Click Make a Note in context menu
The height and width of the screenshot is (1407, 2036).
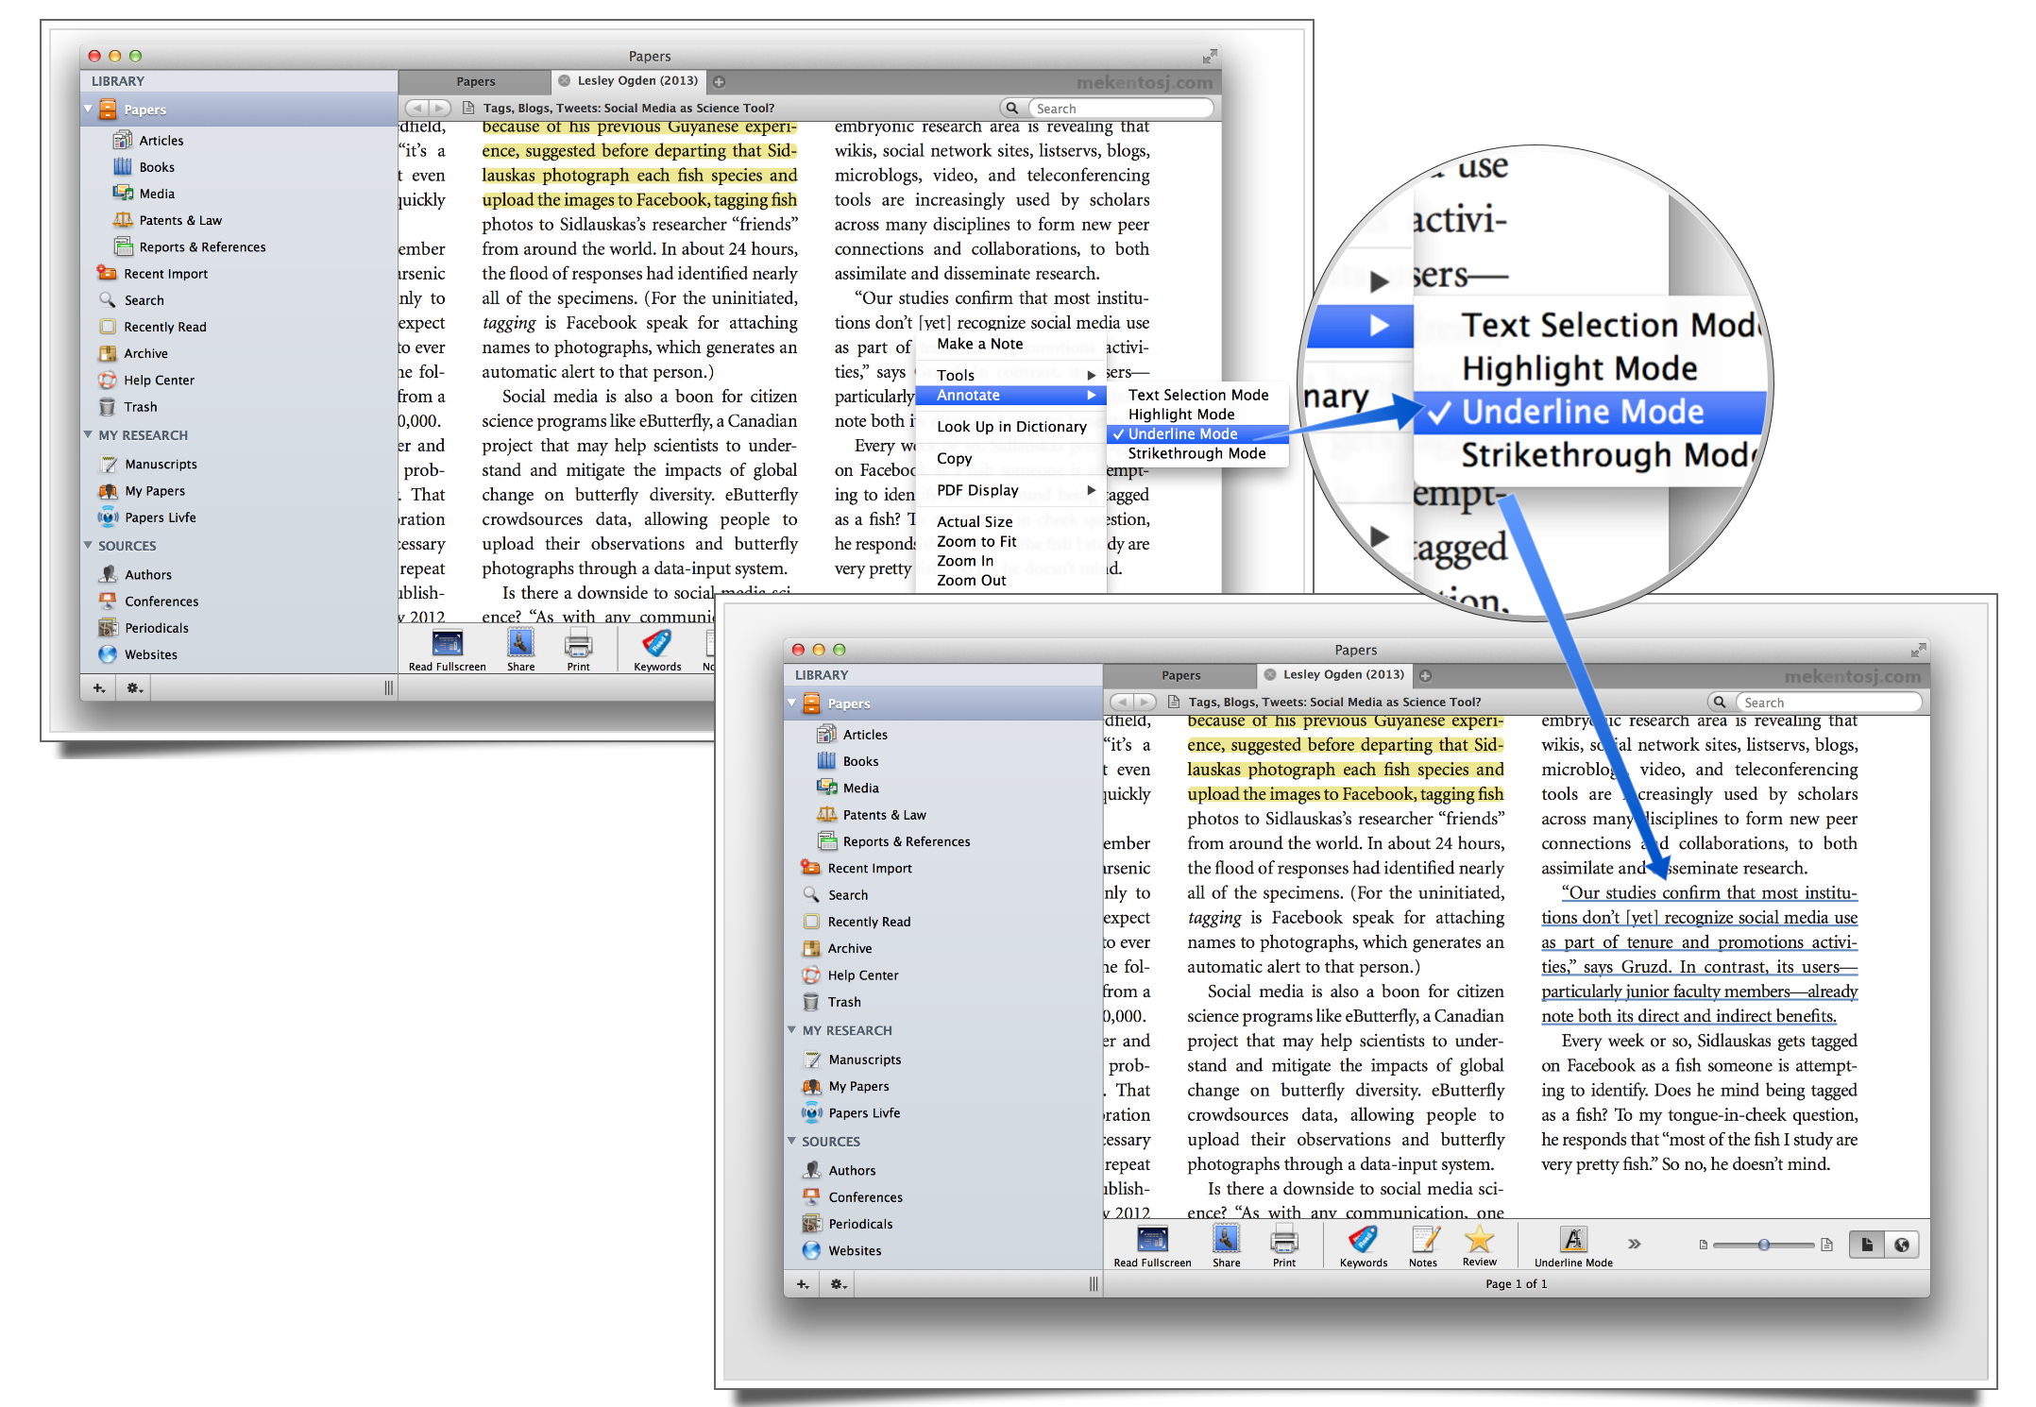979,344
